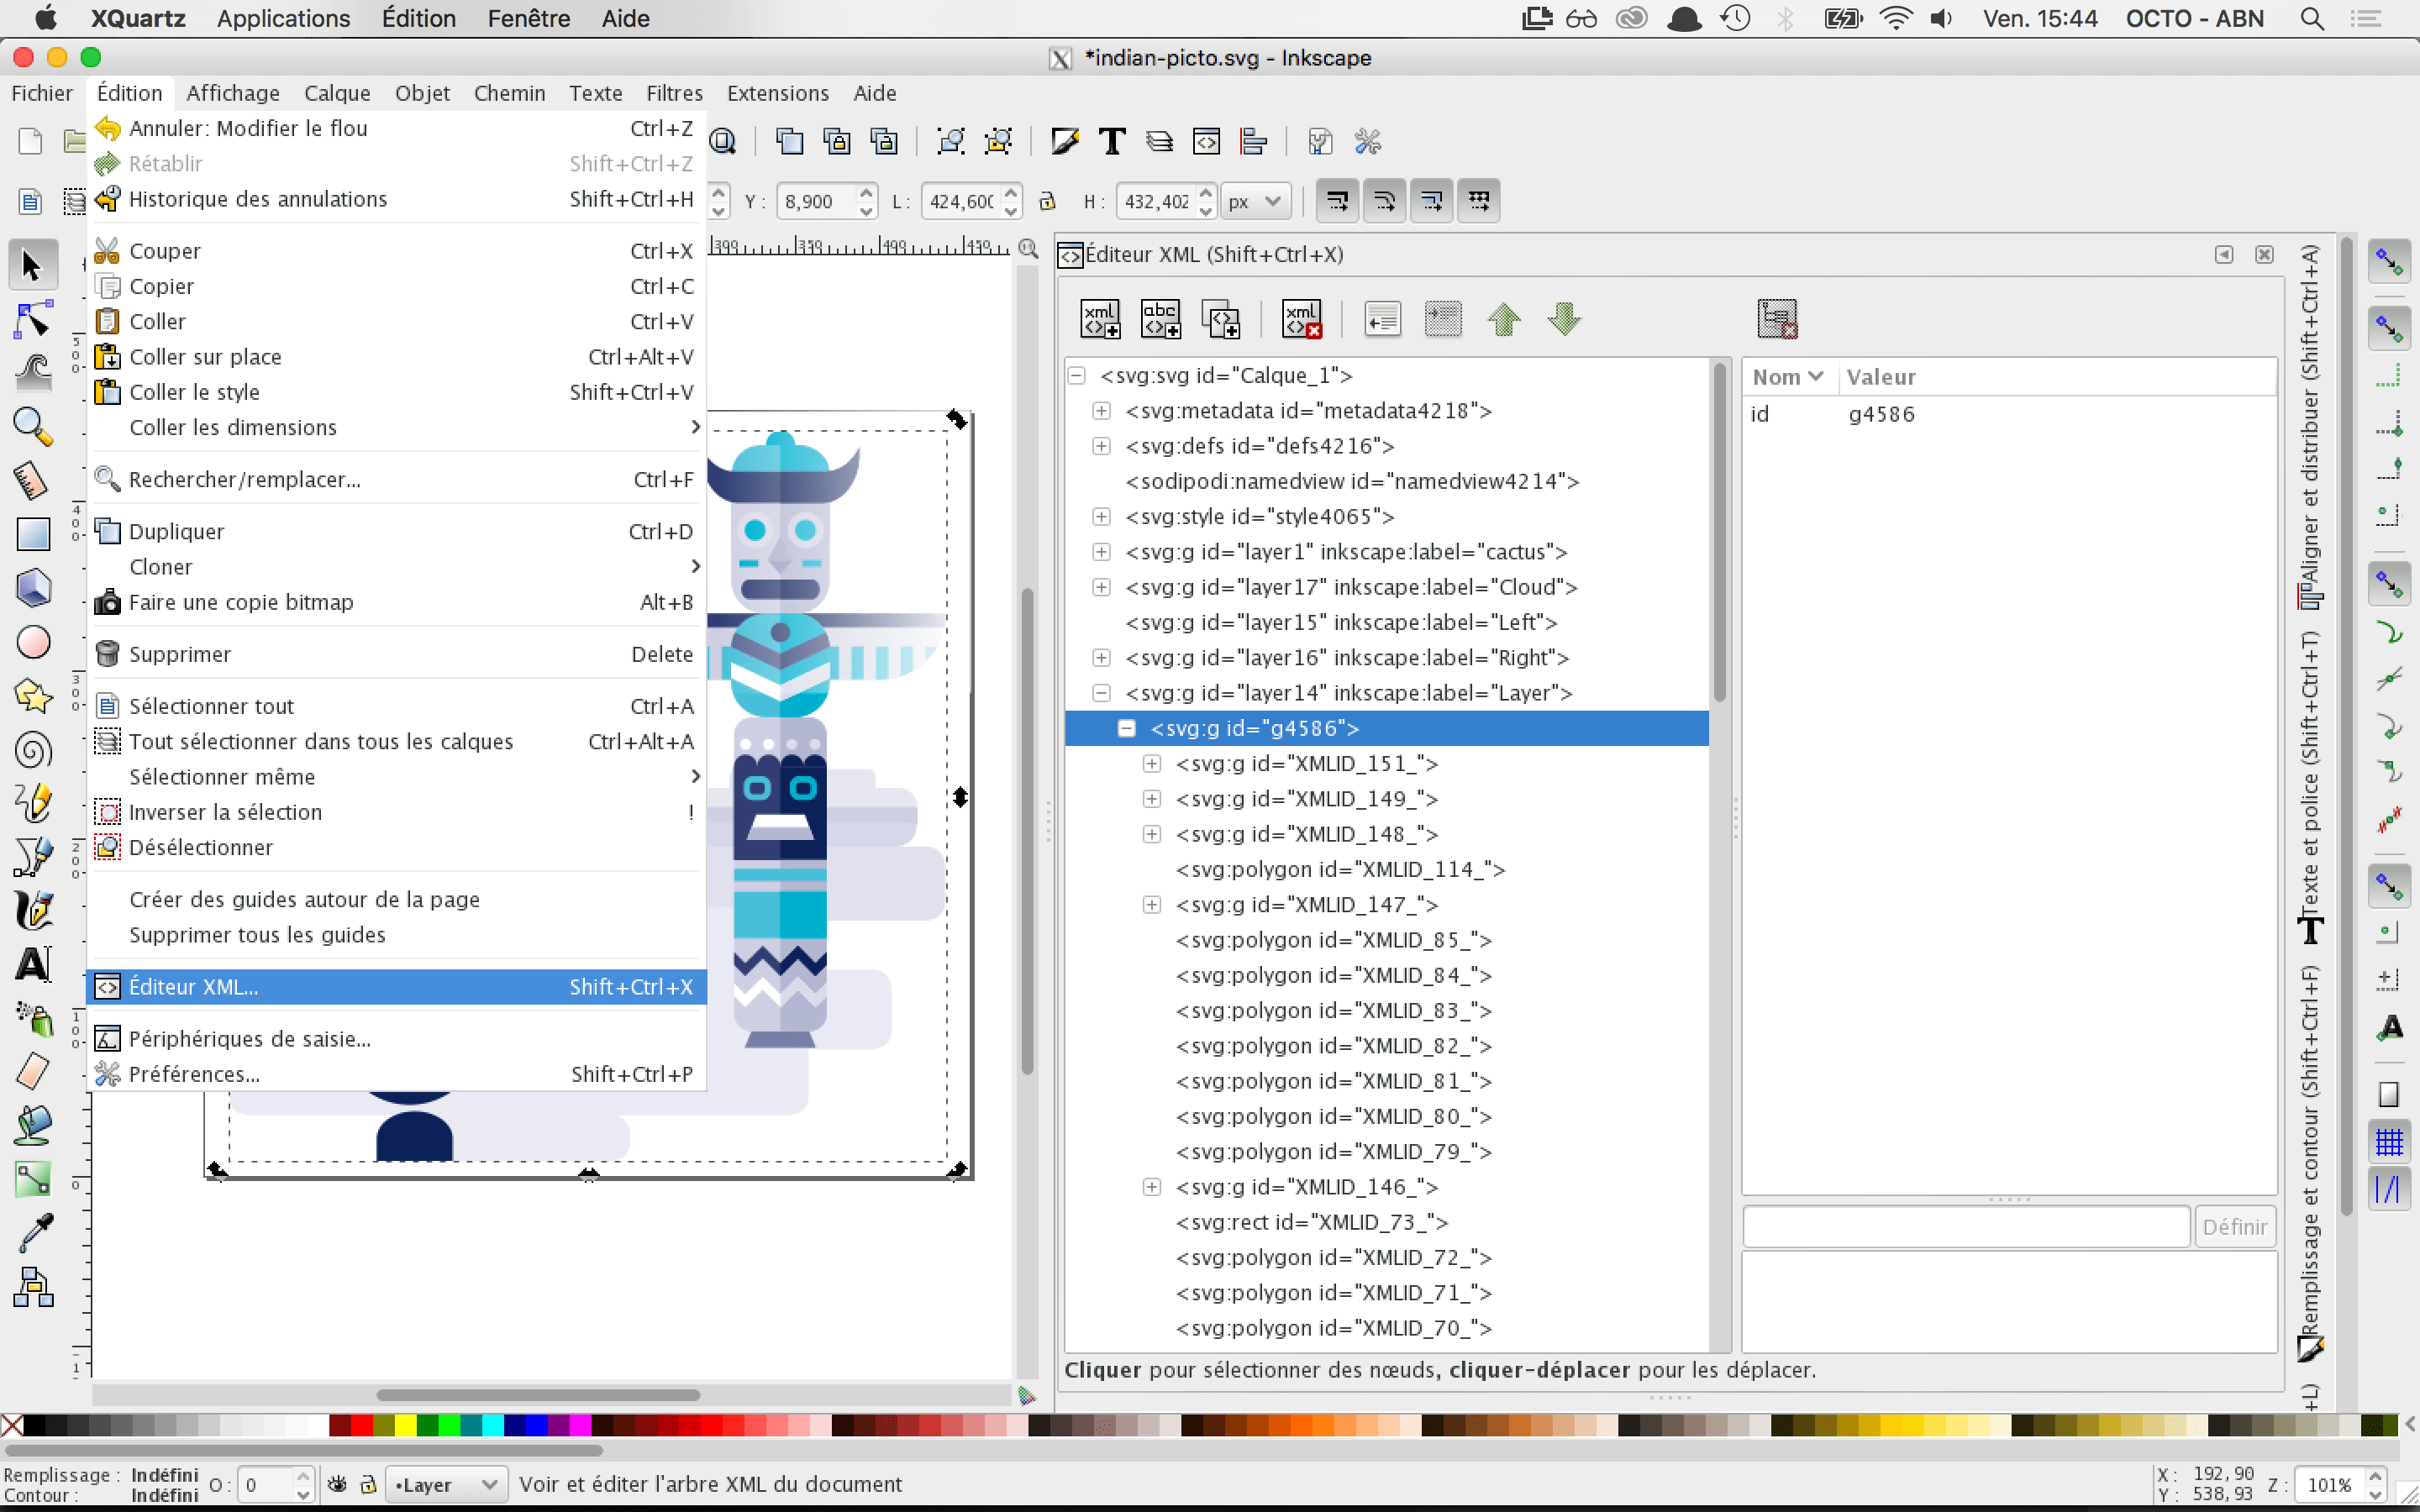
Task: Select the Text tool in toolbox
Action: 33,964
